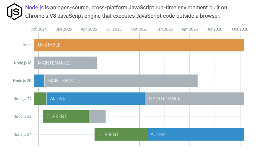Click the Node.js 24 row label
The image size is (259, 152).
coord(22,135)
